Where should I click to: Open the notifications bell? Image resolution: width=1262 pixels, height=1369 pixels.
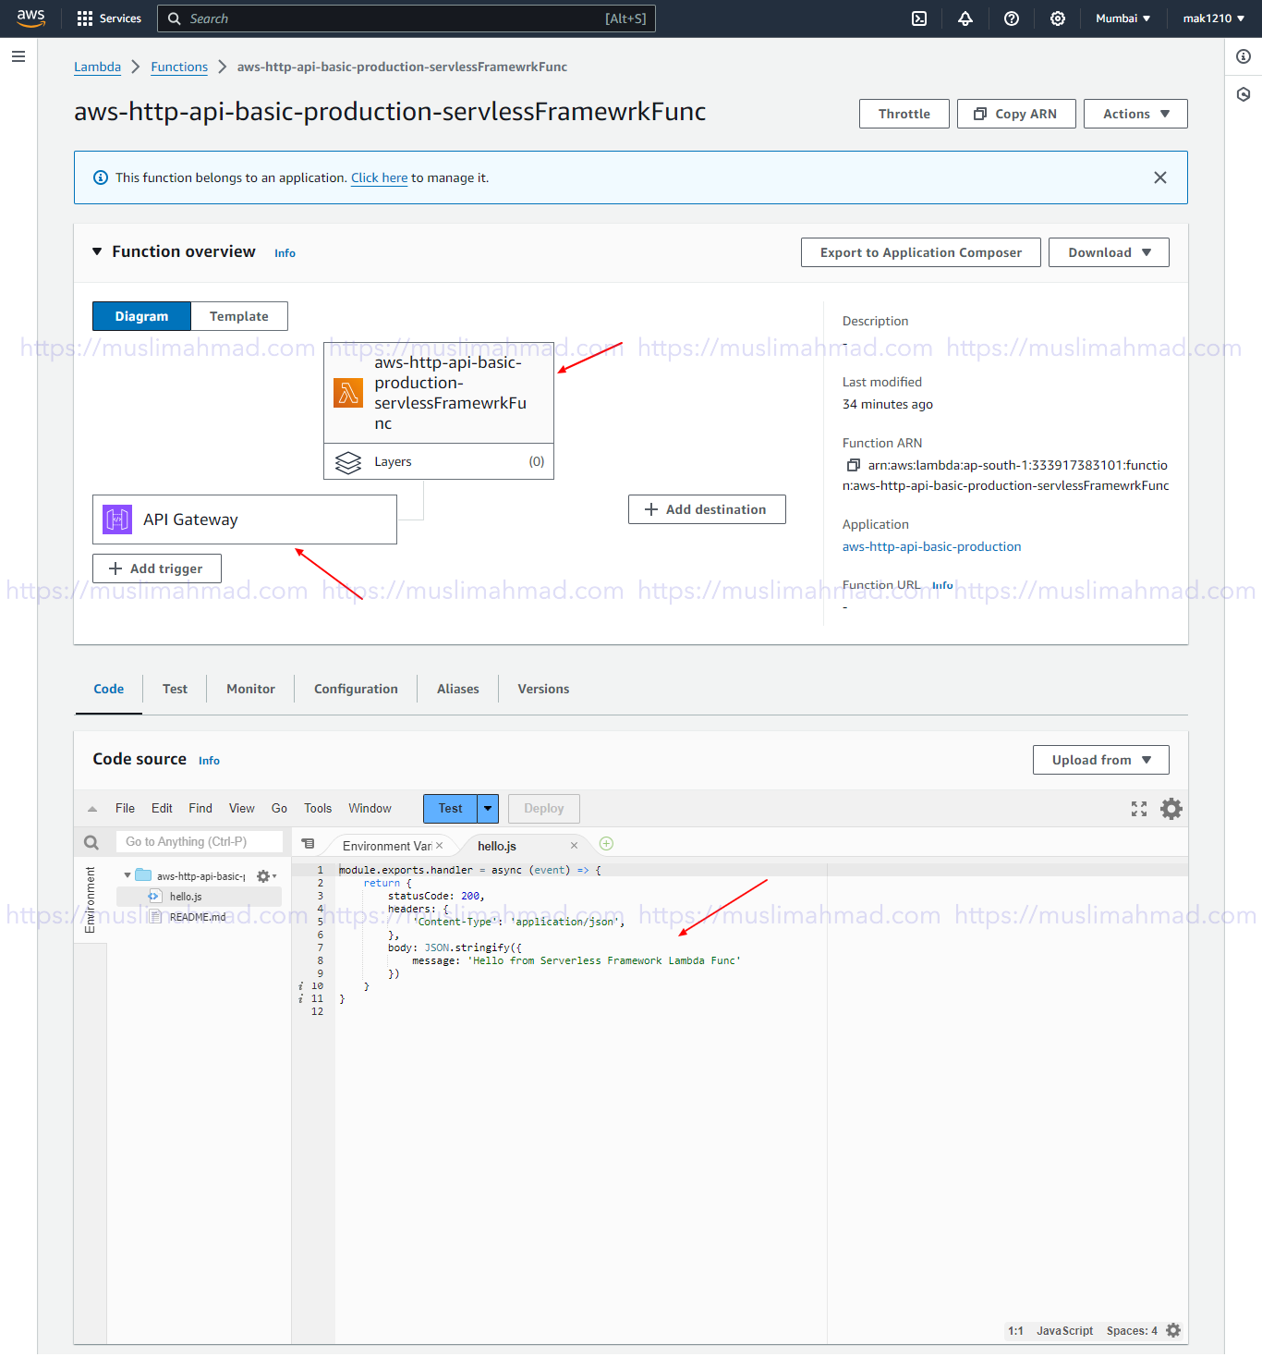(965, 18)
